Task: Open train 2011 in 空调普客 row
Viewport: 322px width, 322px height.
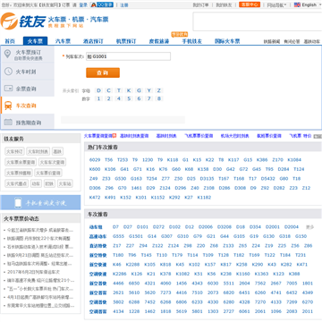Action: point(308,311)
